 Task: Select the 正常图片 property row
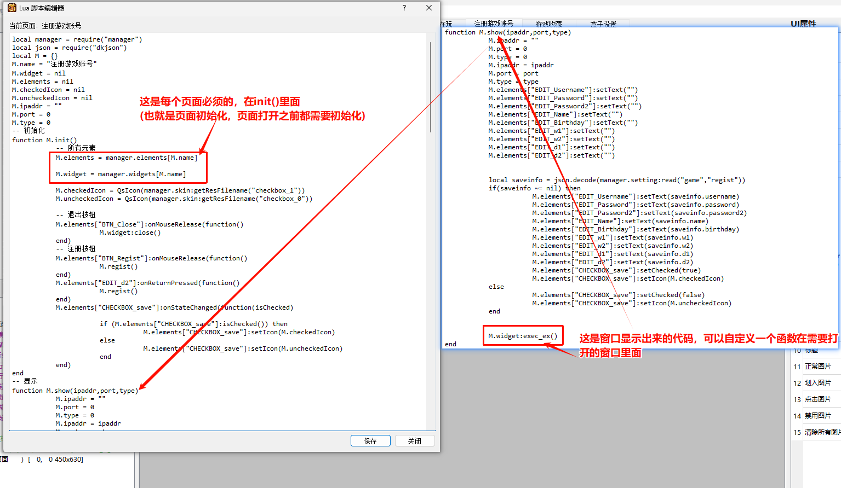click(817, 367)
